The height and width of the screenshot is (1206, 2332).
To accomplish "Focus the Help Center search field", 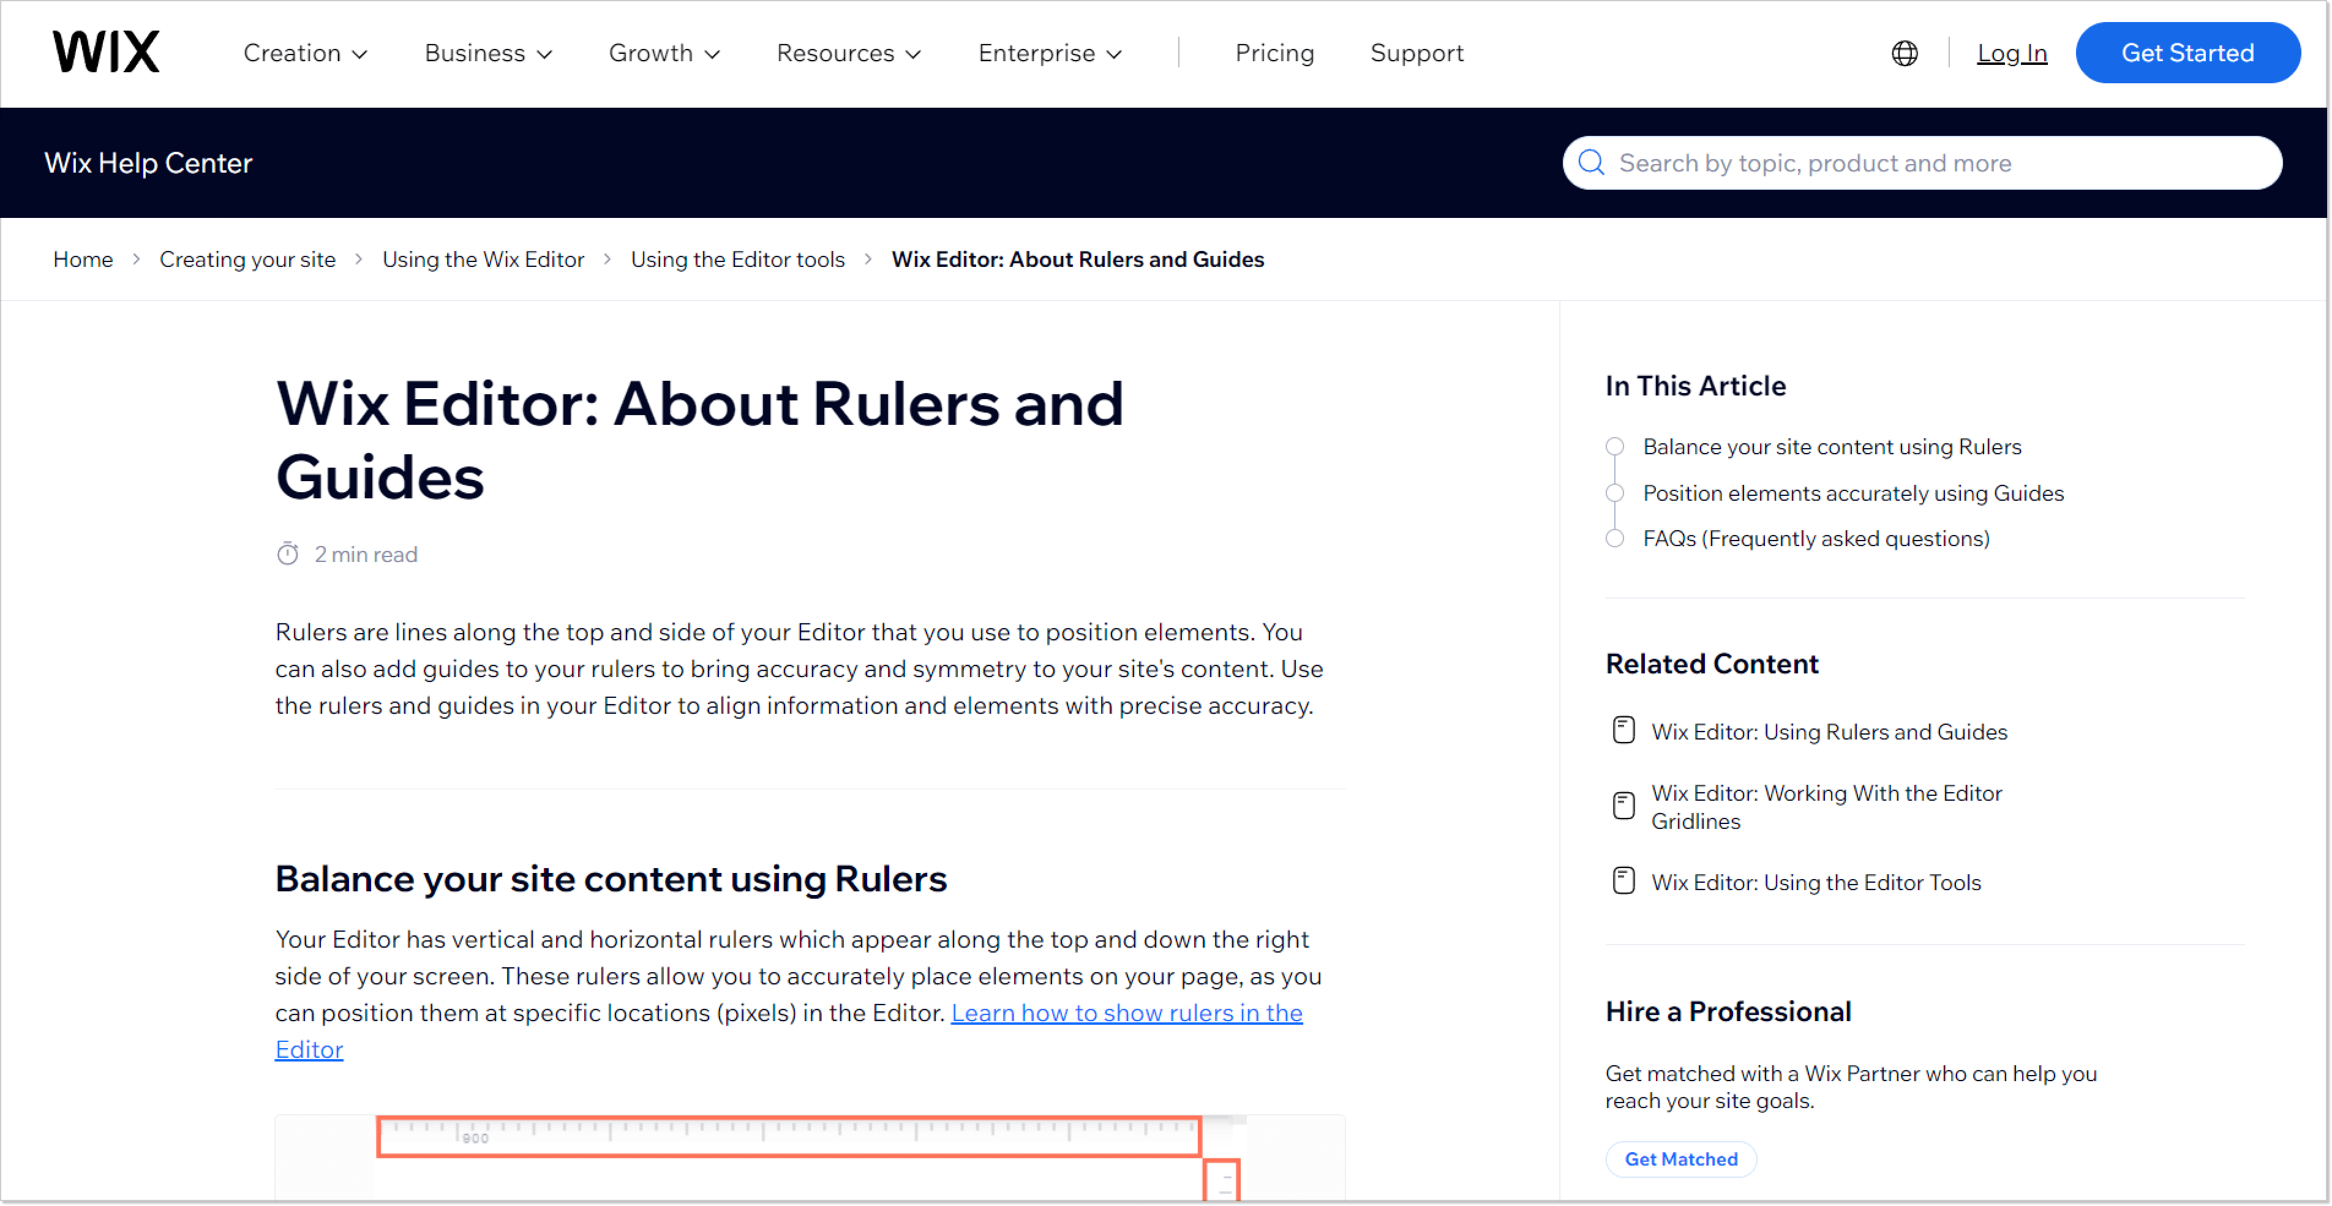I will pyautogui.click(x=1922, y=163).
